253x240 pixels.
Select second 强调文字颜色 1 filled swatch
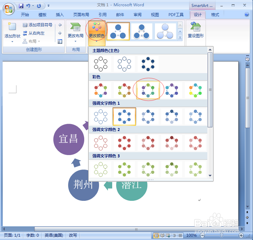(x=124, y=117)
